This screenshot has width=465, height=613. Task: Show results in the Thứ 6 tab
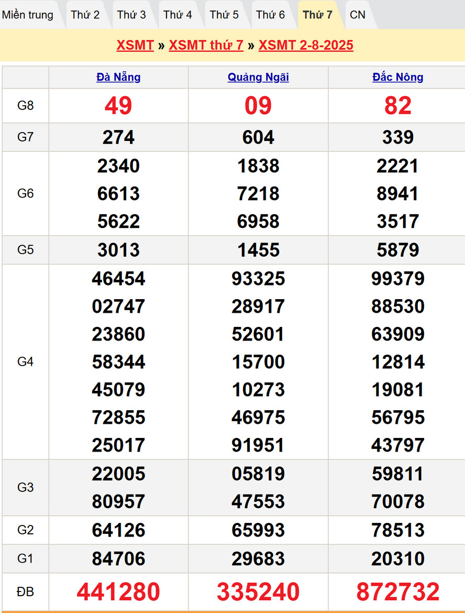[270, 15]
